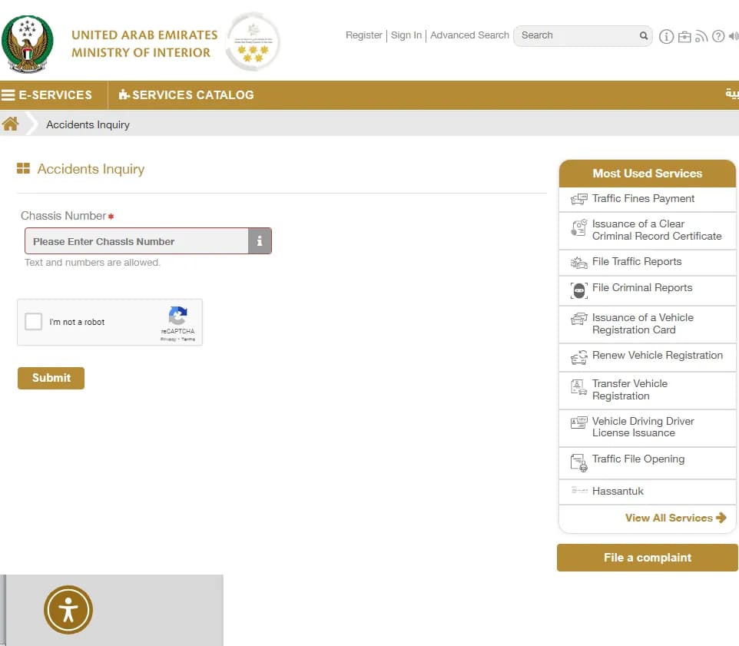Click the Sign In link
Screen dimensions: 739x646
click(x=406, y=35)
